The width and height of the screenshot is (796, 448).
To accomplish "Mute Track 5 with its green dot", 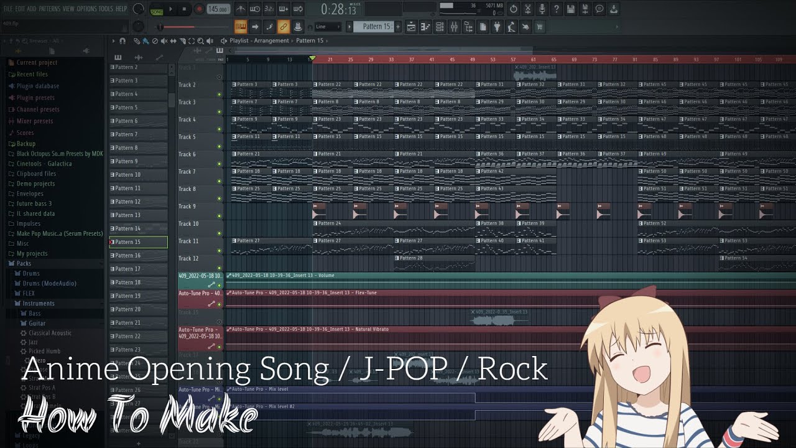I will pyautogui.click(x=219, y=147).
